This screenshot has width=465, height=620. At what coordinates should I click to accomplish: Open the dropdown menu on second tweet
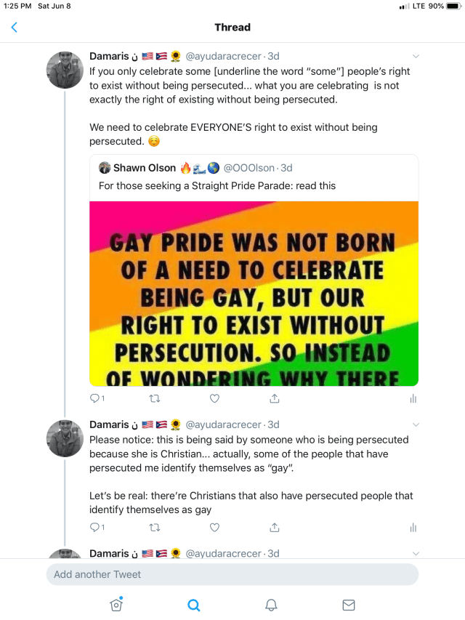point(416,424)
